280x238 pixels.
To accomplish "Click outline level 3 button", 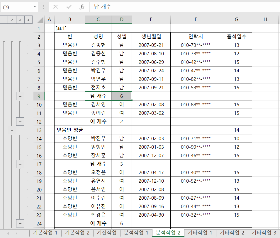I will pos(20,20).
